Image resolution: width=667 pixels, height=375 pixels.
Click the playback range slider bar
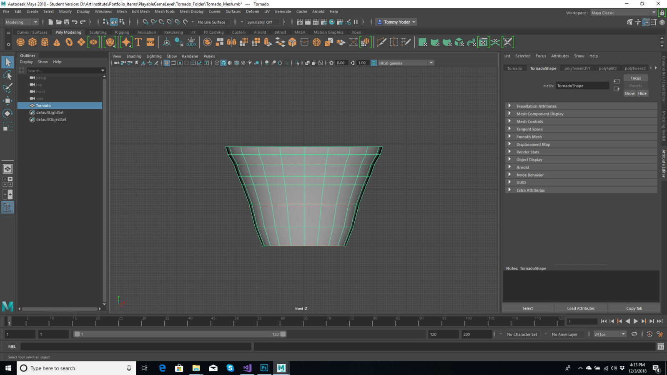(x=179, y=334)
